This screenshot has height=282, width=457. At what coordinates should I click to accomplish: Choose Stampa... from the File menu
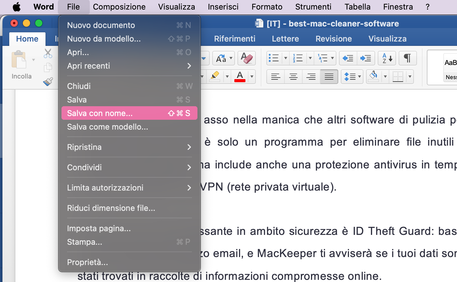coord(129,242)
